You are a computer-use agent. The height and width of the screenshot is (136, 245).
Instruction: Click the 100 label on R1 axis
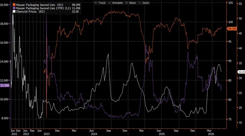231,22
